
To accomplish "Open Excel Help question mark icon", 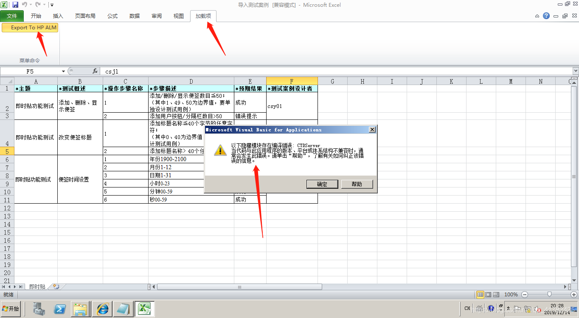I will (546, 16).
